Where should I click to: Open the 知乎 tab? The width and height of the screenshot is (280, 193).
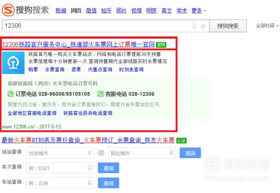click(106, 11)
